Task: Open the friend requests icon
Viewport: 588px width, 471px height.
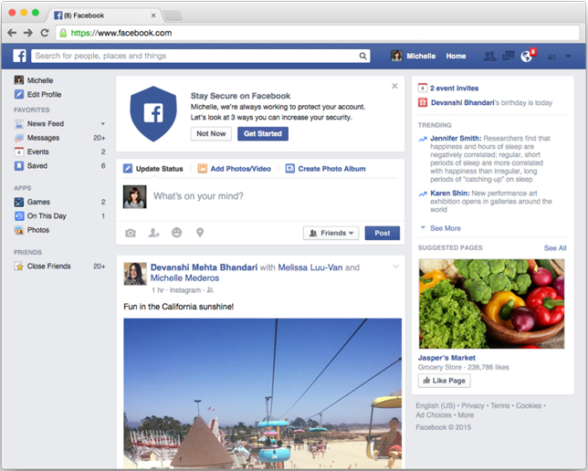Action: (x=489, y=57)
